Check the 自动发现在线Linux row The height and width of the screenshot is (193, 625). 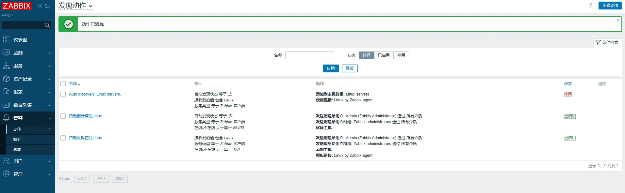[x=63, y=138]
